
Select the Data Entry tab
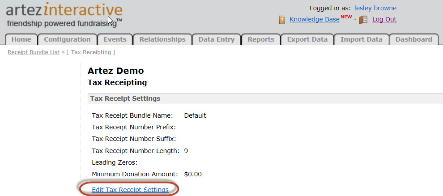[216, 39]
